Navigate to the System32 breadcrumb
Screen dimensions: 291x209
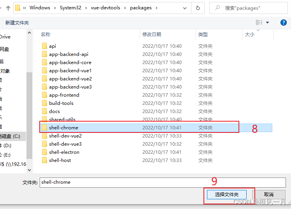[70, 8]
